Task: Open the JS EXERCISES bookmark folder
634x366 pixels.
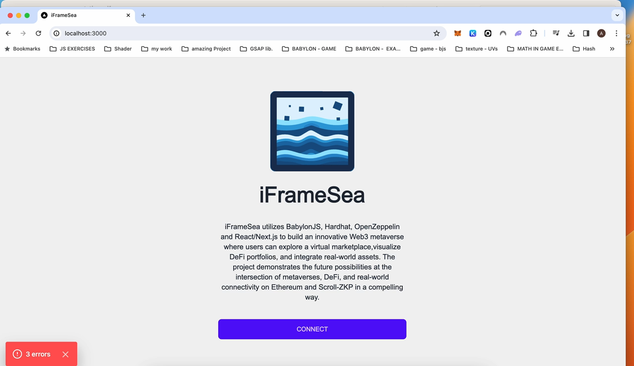Action: coord(72,48)
